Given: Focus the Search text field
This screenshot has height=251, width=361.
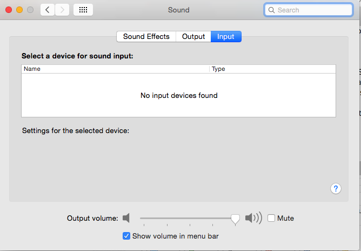Looking at the screenshot, I should pyautogui.click(x=309, y=10).
